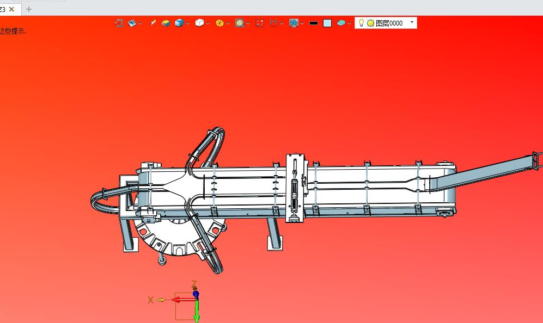Click the exit icon at toolbar start
Screen dimensions: 543x323
click(119, 23)
